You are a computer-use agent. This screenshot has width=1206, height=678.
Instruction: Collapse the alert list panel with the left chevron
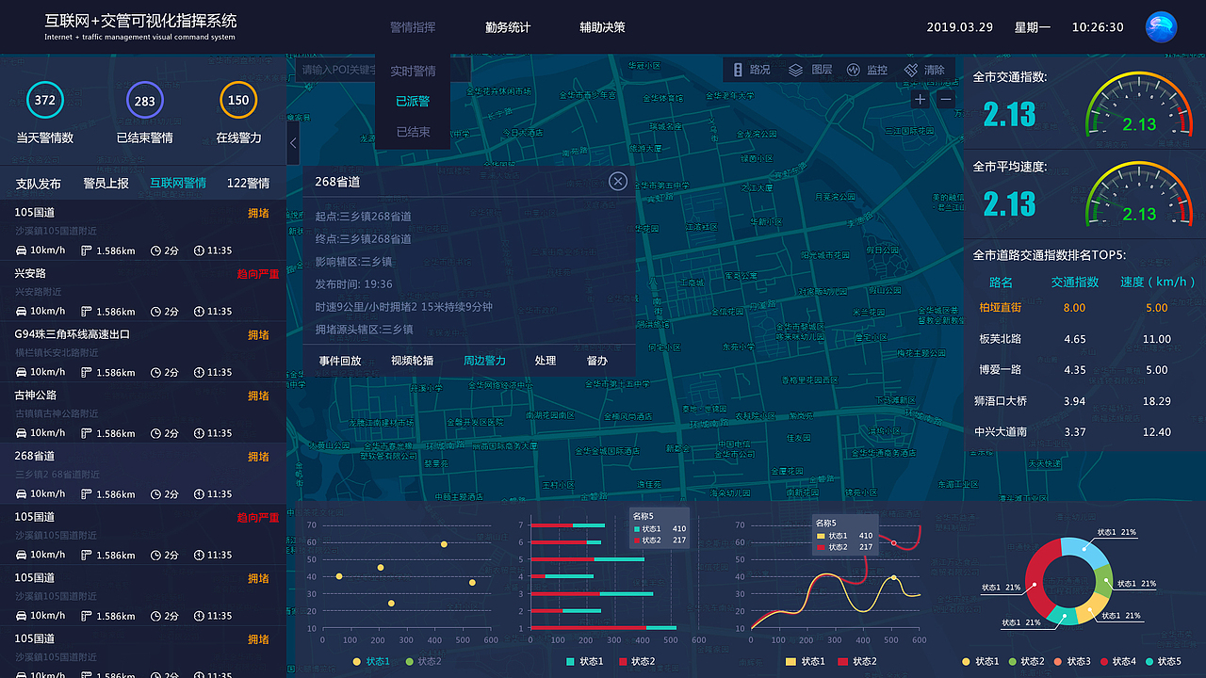tap(293, 143)
